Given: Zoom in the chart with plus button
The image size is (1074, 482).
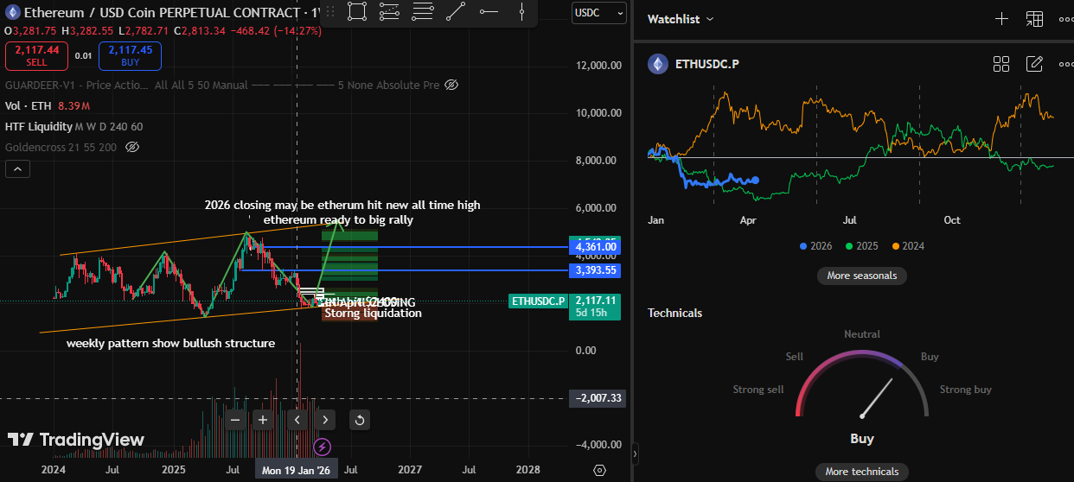Looking at the screenshot, I should point(264,420).
